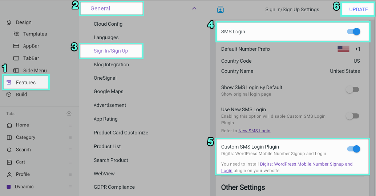This screenshot has height=196, width=376.
Task: Click the TabBar icon in sidebar
Action: coord(16,58)
